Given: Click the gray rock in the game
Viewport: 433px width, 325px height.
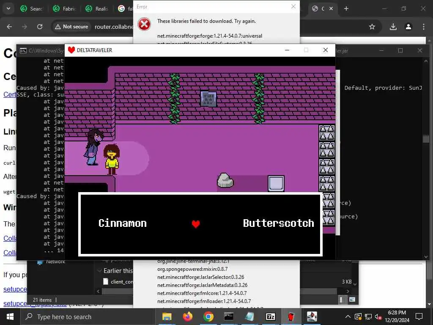Looking at the screenshot, I should (225, 180).
